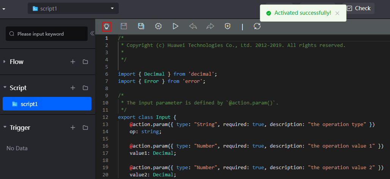
Task: Click the save floppy disk icon
Action: [124, 26]
